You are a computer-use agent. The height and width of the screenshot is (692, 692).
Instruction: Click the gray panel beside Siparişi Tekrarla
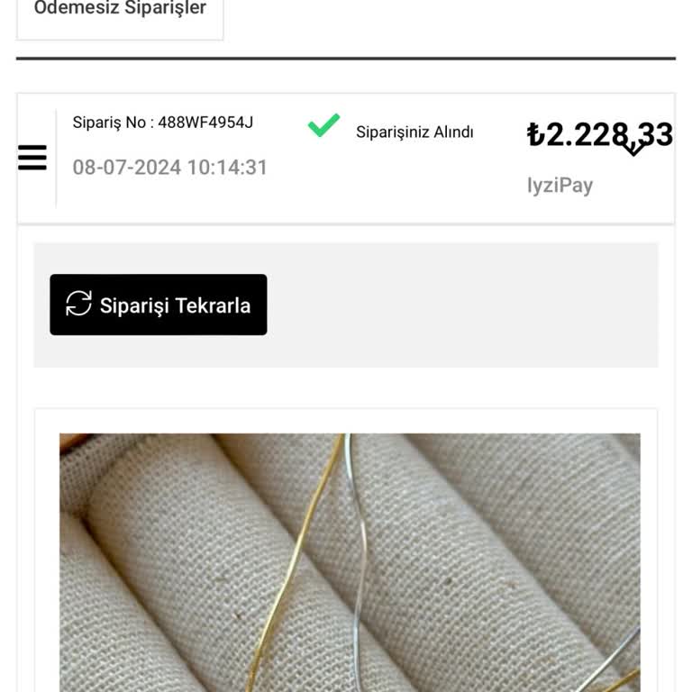pyautogui.click(x=460, y=305)
